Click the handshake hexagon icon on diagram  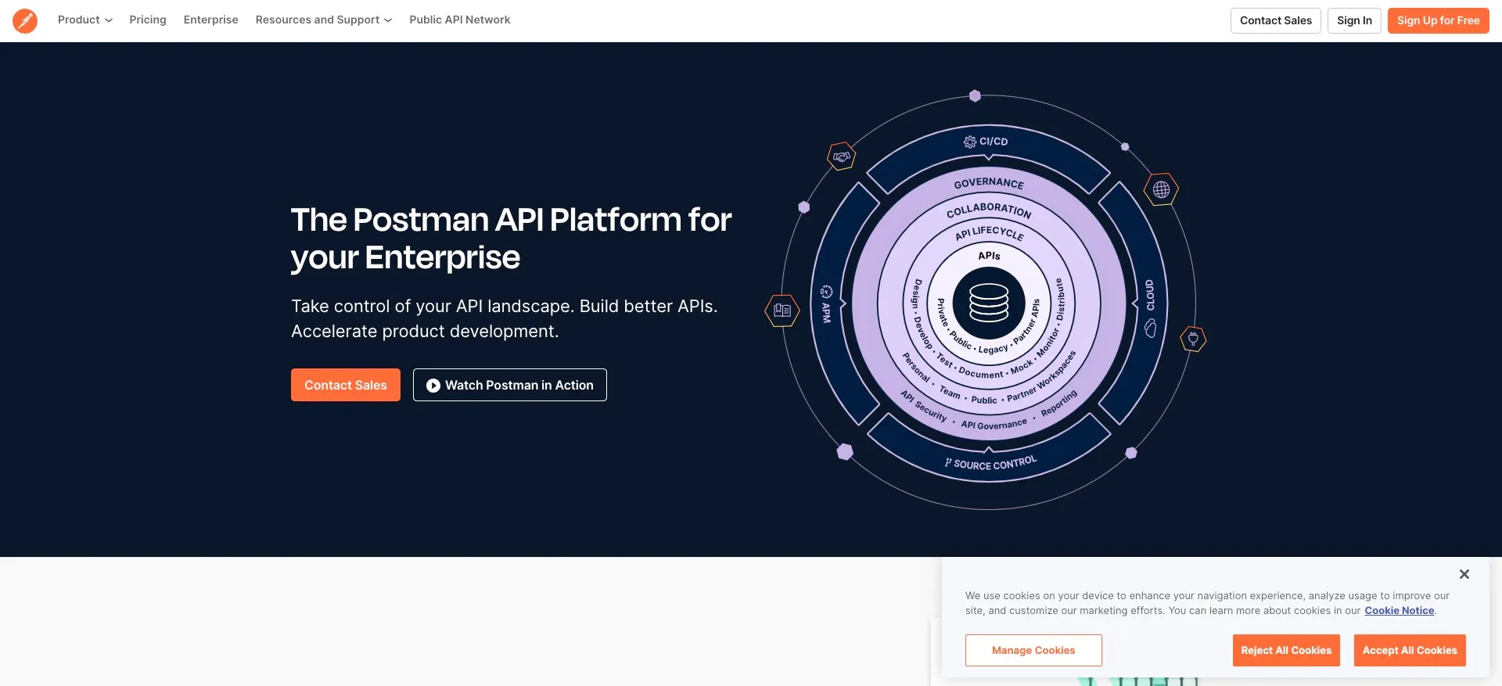click(x=842, y=156)
